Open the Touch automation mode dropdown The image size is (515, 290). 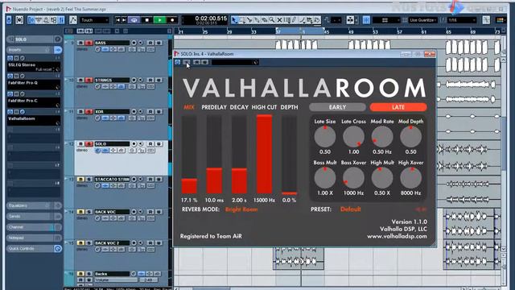[x=95, y=20]
